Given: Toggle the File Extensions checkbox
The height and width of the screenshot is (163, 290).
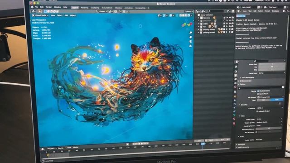Looking at the screenshot, I should point(258,91).
